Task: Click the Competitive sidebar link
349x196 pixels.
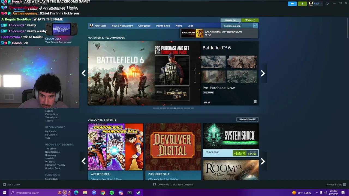Action: 52,114
